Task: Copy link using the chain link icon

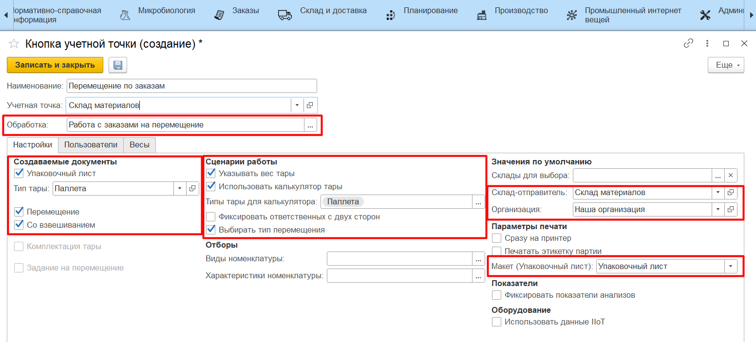Action: 688,43
